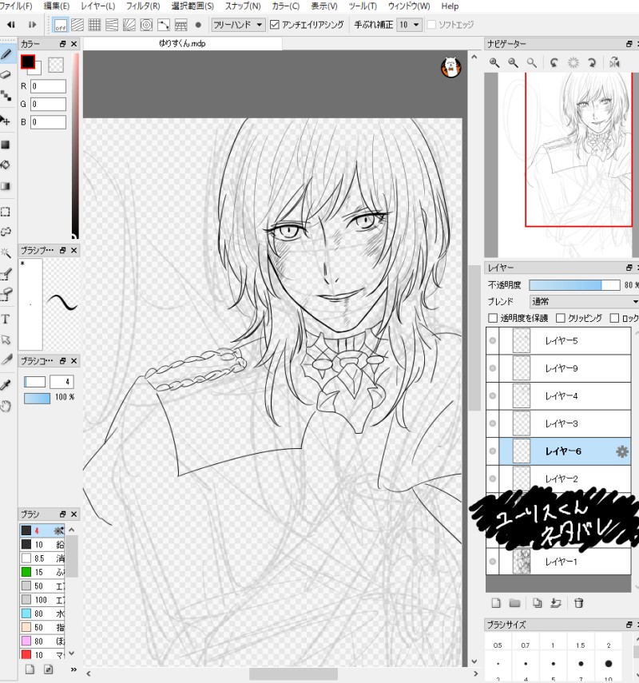Duplicate the current layer
Screen dimensions: 639x683
(x=537, y=603)
